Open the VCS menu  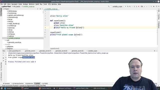(49, 4)
